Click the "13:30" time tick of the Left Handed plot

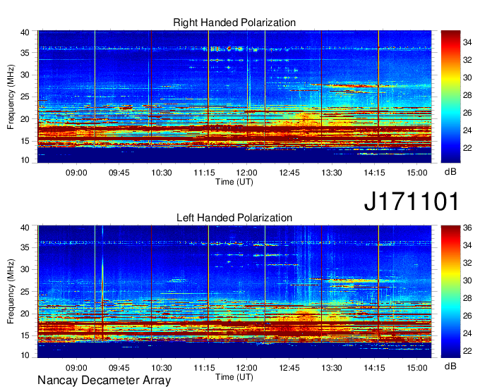pos(332,368)
